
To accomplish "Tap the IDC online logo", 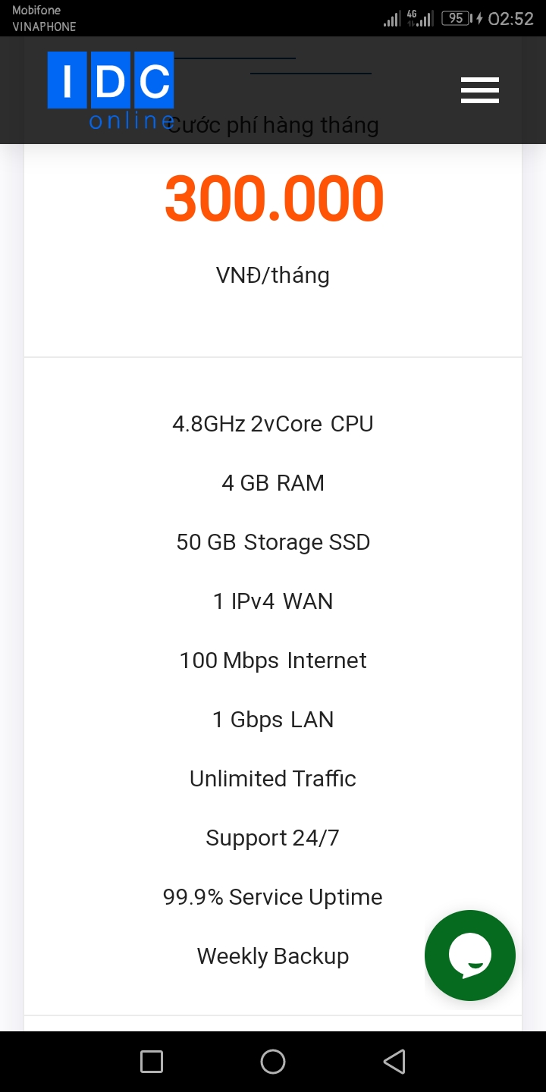I will pos(111,89).
